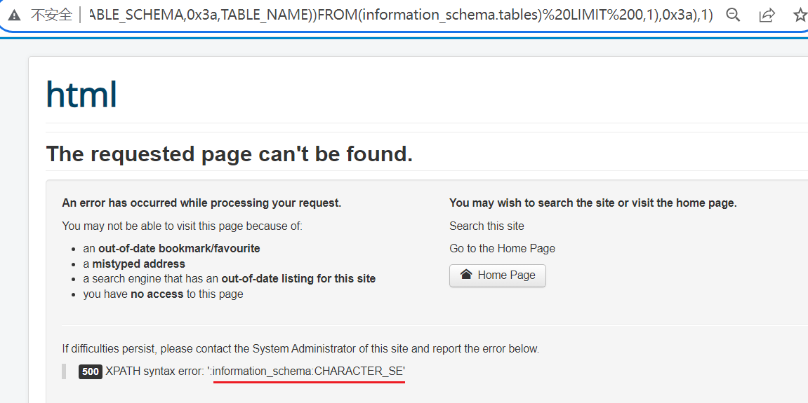The image size is (808, 403).
Task: Click the XPATH syntax error message
Action: 256,371
